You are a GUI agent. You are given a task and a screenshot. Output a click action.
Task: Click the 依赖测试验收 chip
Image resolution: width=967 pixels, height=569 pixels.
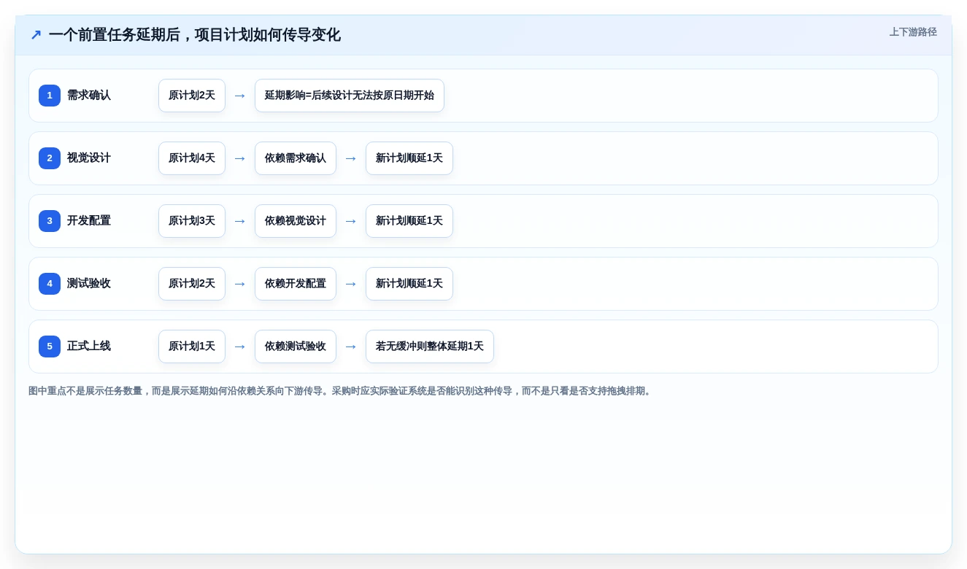click(x=296, y=347)
